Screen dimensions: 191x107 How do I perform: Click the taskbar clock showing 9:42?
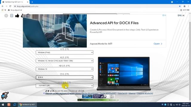click(186, 105)
